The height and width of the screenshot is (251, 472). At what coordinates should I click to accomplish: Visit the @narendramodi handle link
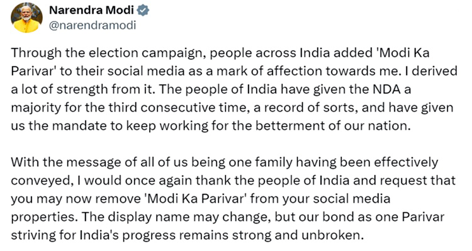click(x=93, y=26)
